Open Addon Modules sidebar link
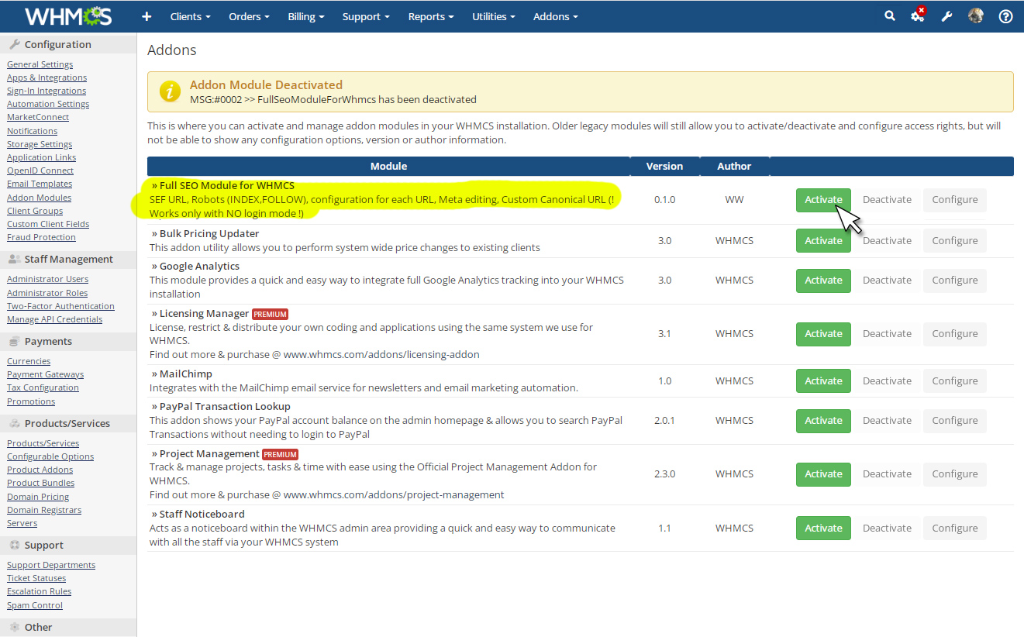The width and height of the screenshot is (1024, 637). pos(39,198)
